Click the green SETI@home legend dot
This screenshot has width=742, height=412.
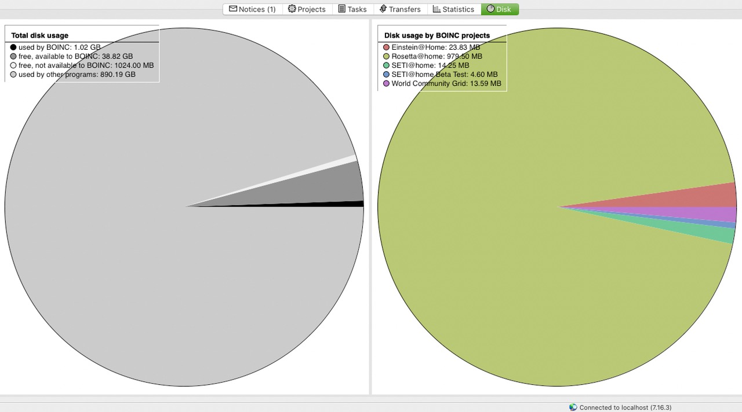tap(385, 65)
